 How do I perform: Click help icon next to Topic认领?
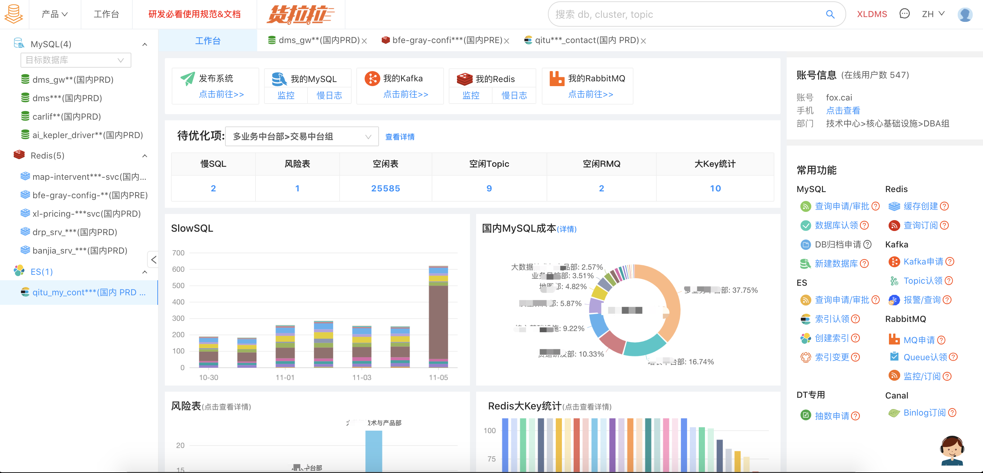949,281
